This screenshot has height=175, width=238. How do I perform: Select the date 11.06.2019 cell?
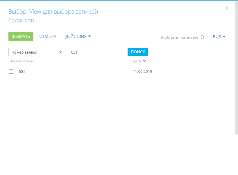pyautogui.click(x=142, y=71)
